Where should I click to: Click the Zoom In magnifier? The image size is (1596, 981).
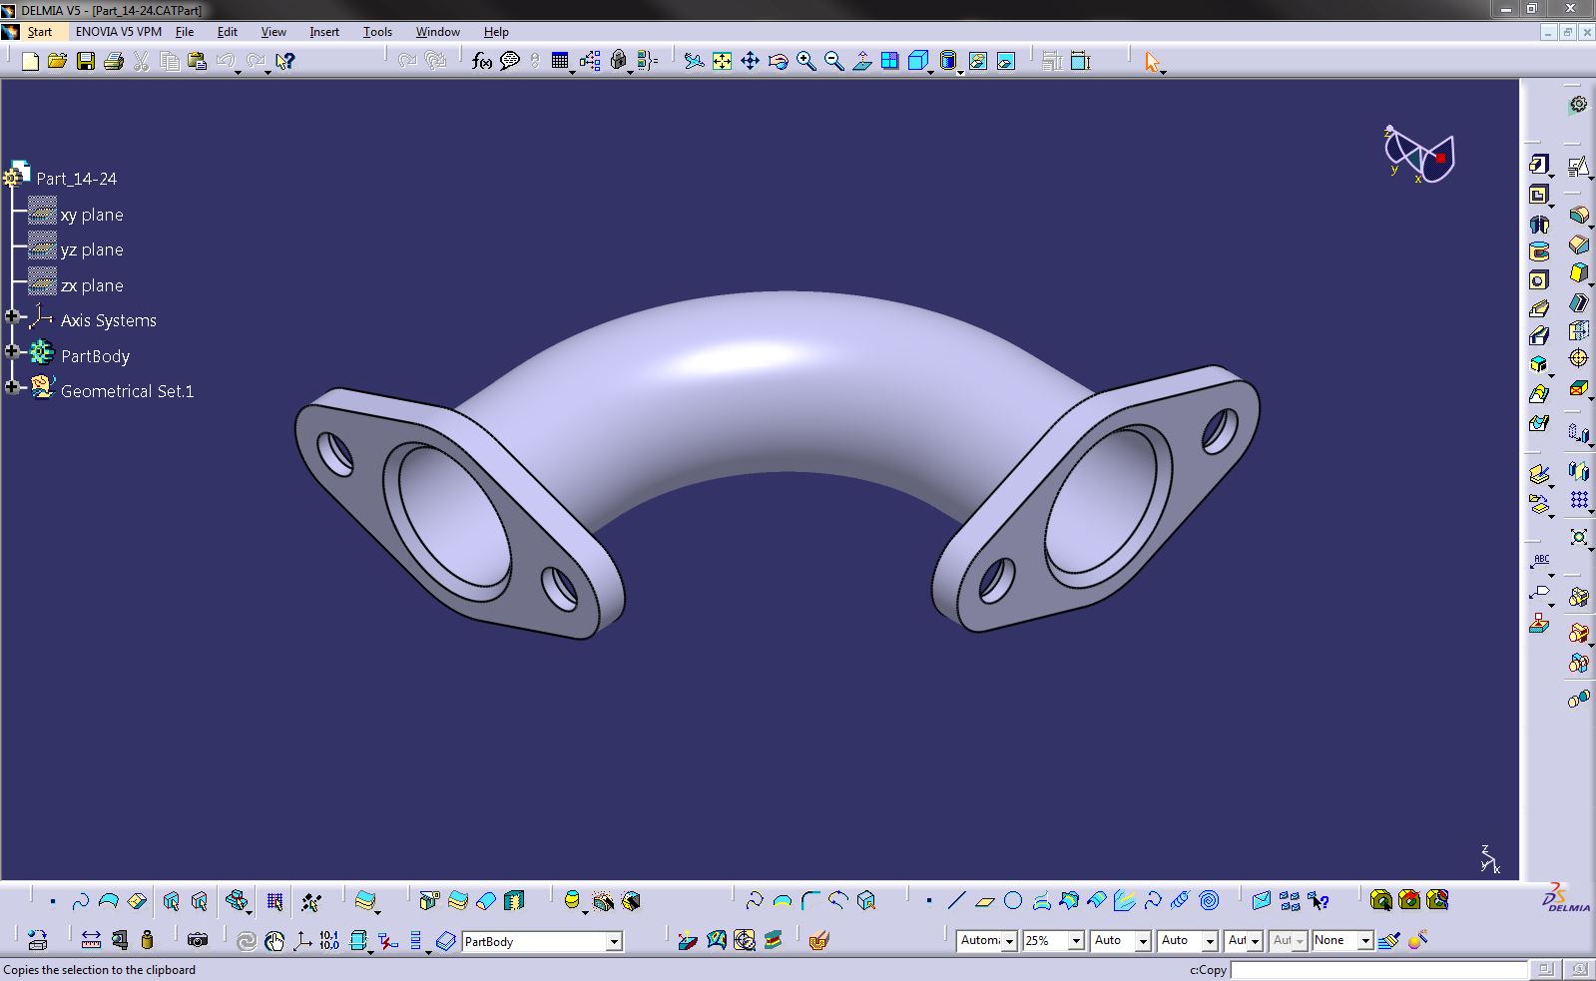point(806,62)
